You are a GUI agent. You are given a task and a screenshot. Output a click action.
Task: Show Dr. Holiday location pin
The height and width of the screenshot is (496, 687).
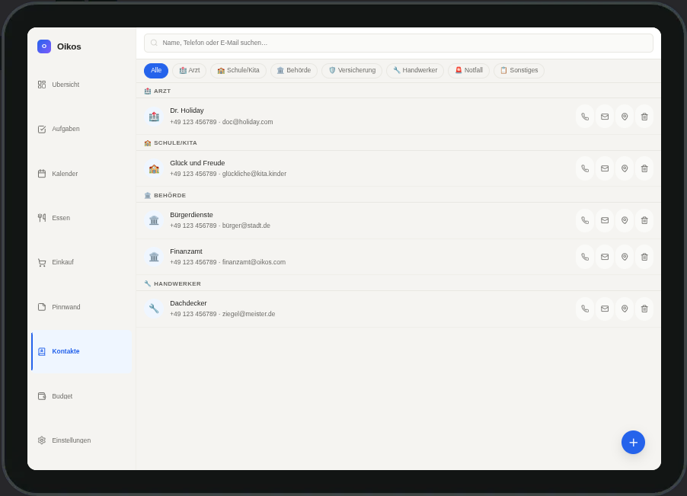click(x=625, y=117)
